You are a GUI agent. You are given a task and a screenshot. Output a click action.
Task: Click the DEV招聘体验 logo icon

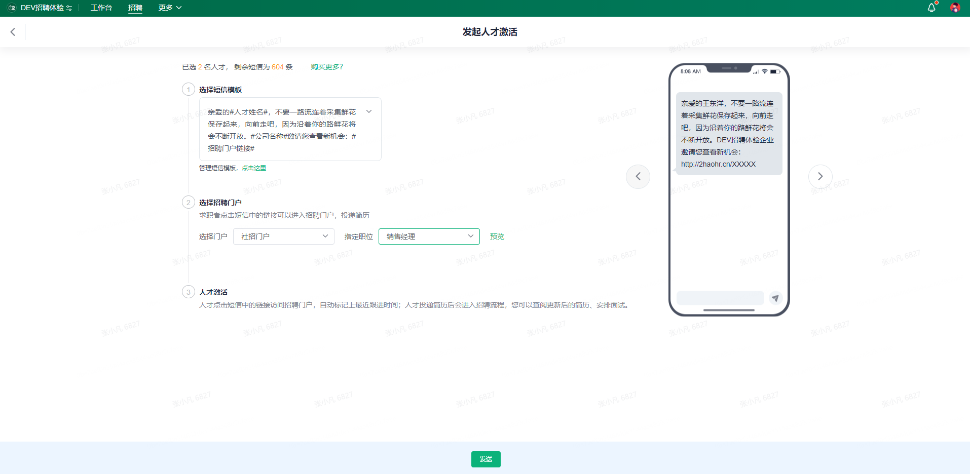pyautogui.click(x=12, y=8)
